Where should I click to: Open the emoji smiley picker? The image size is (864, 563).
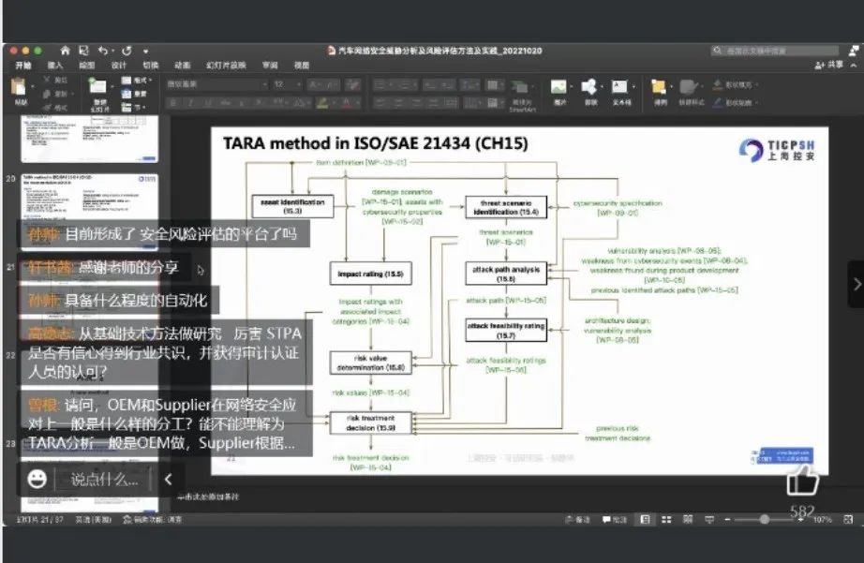click(37, 480)
